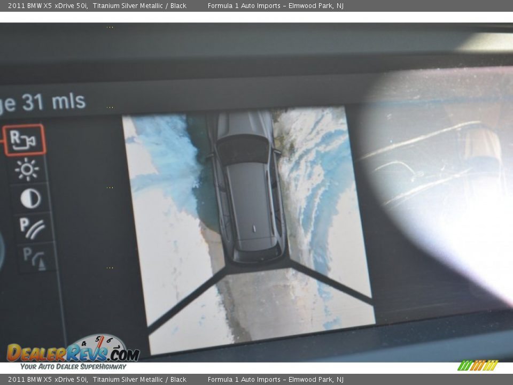Click the green and yellow striped logo
Screen dimensions: 513x385
478,365
